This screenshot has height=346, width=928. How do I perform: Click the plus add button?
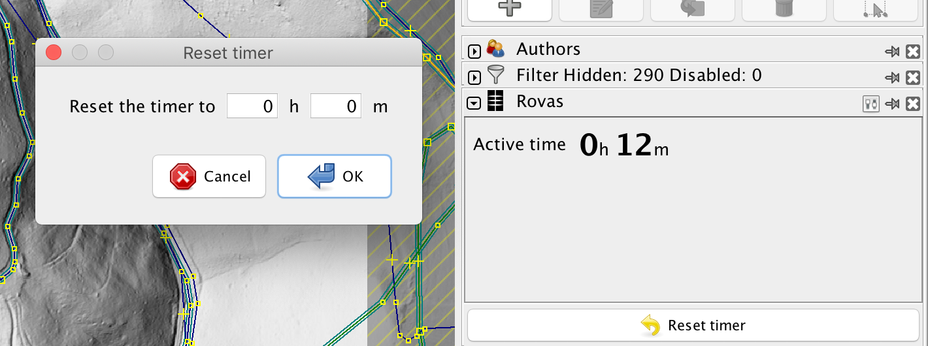[510, 9]
